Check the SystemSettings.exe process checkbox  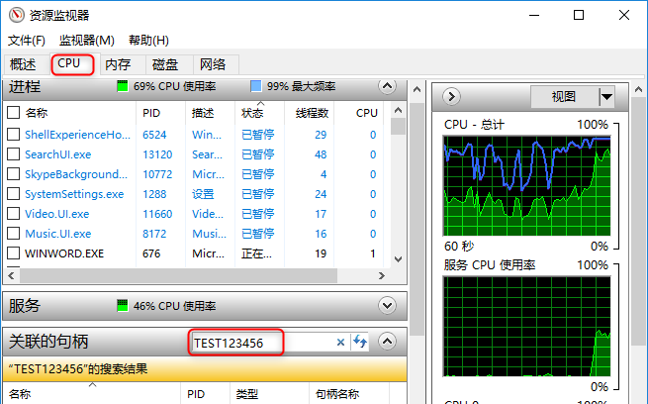coord(14,193)
